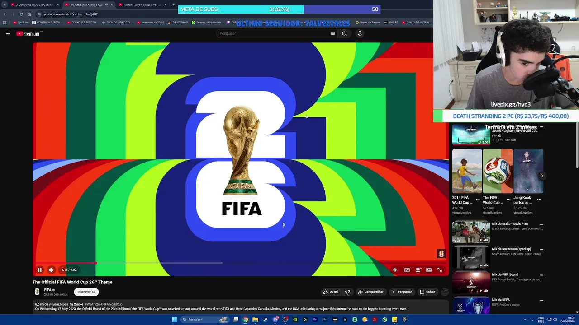Viewport: 579px width, 325px height.
Task: Click the video progress bar
Action: pyautogui.click(x=241, y=263)
